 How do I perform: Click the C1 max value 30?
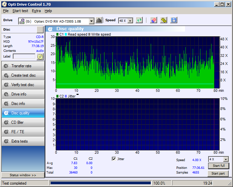click(76, 168)
